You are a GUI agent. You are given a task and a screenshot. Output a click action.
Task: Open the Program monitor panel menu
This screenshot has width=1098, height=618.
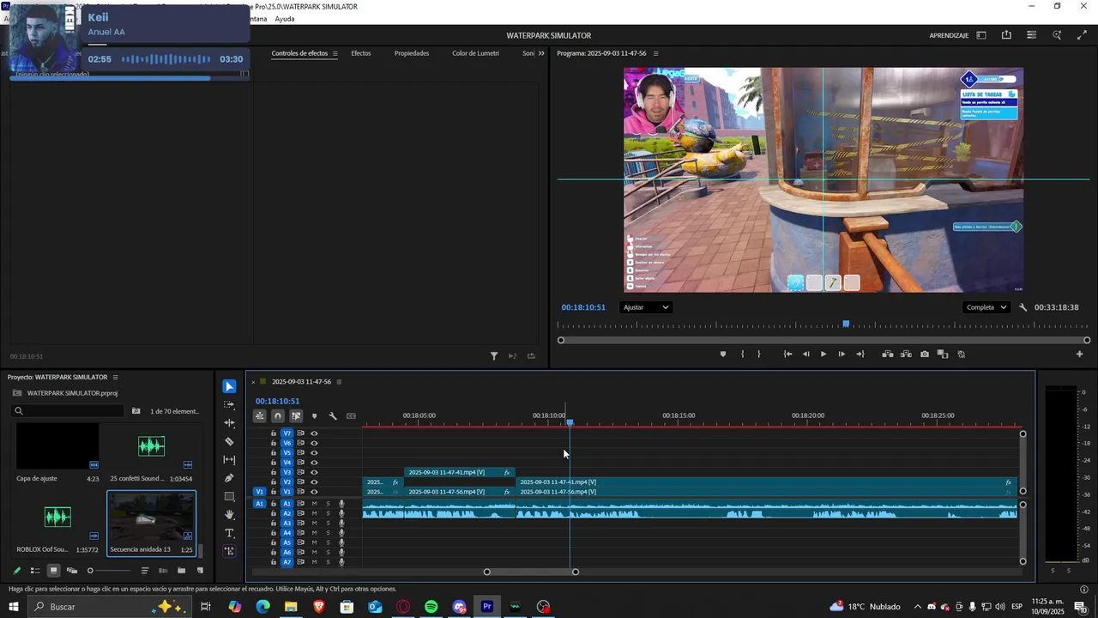(x=656, y=53)
